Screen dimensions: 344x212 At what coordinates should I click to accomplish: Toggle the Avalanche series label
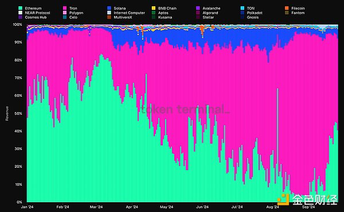click(212, 9)
